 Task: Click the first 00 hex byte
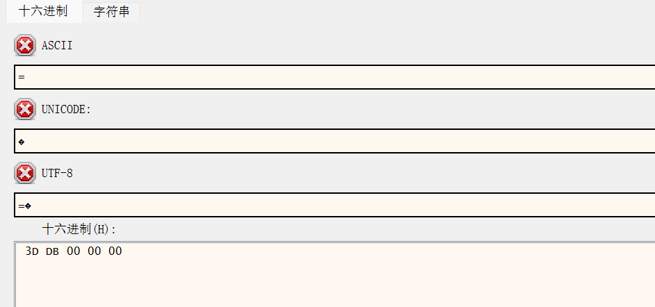(74, 251)
